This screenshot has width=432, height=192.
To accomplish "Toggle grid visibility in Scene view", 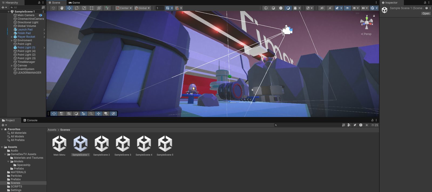I will (168, 8).
